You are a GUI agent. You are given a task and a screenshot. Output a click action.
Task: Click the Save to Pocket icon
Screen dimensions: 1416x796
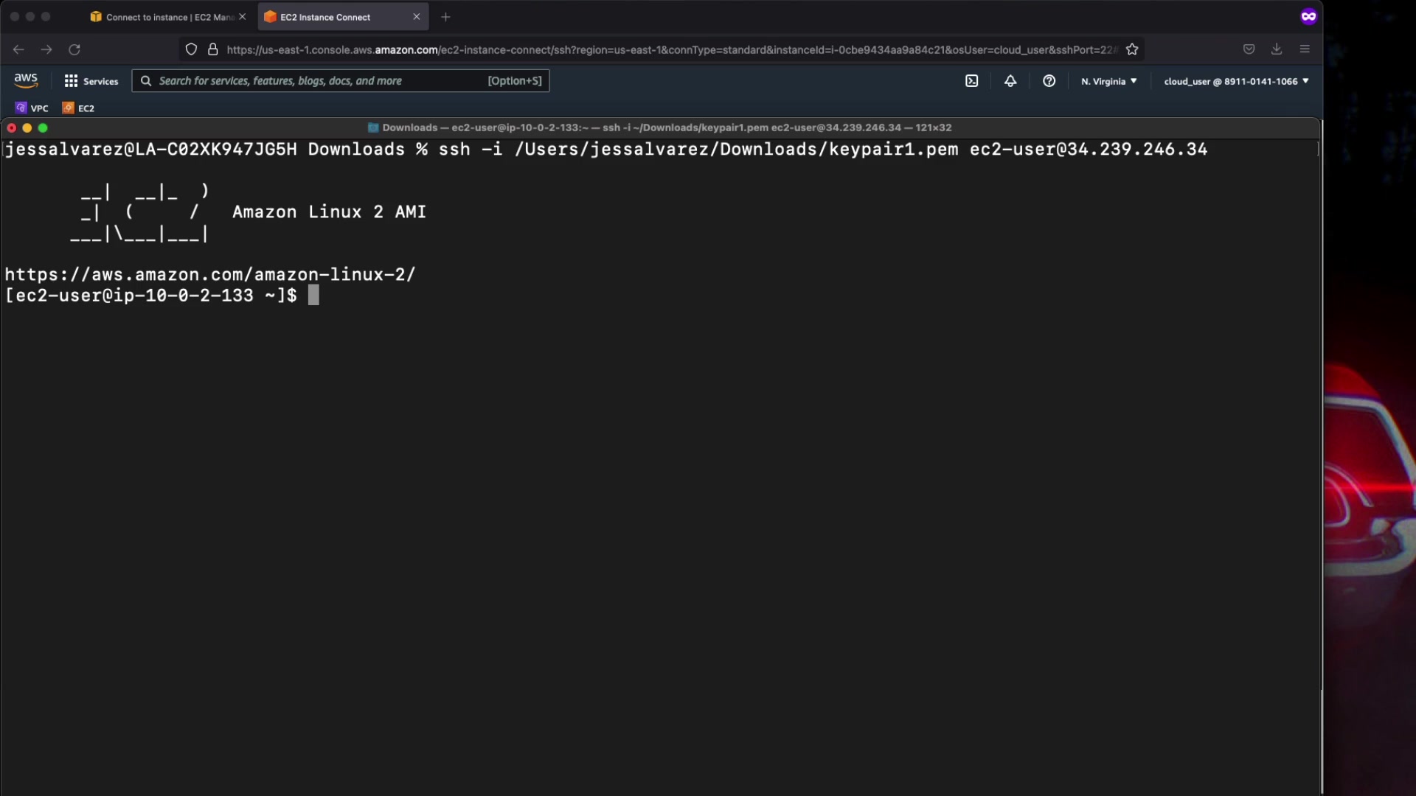pos(1249,49)
